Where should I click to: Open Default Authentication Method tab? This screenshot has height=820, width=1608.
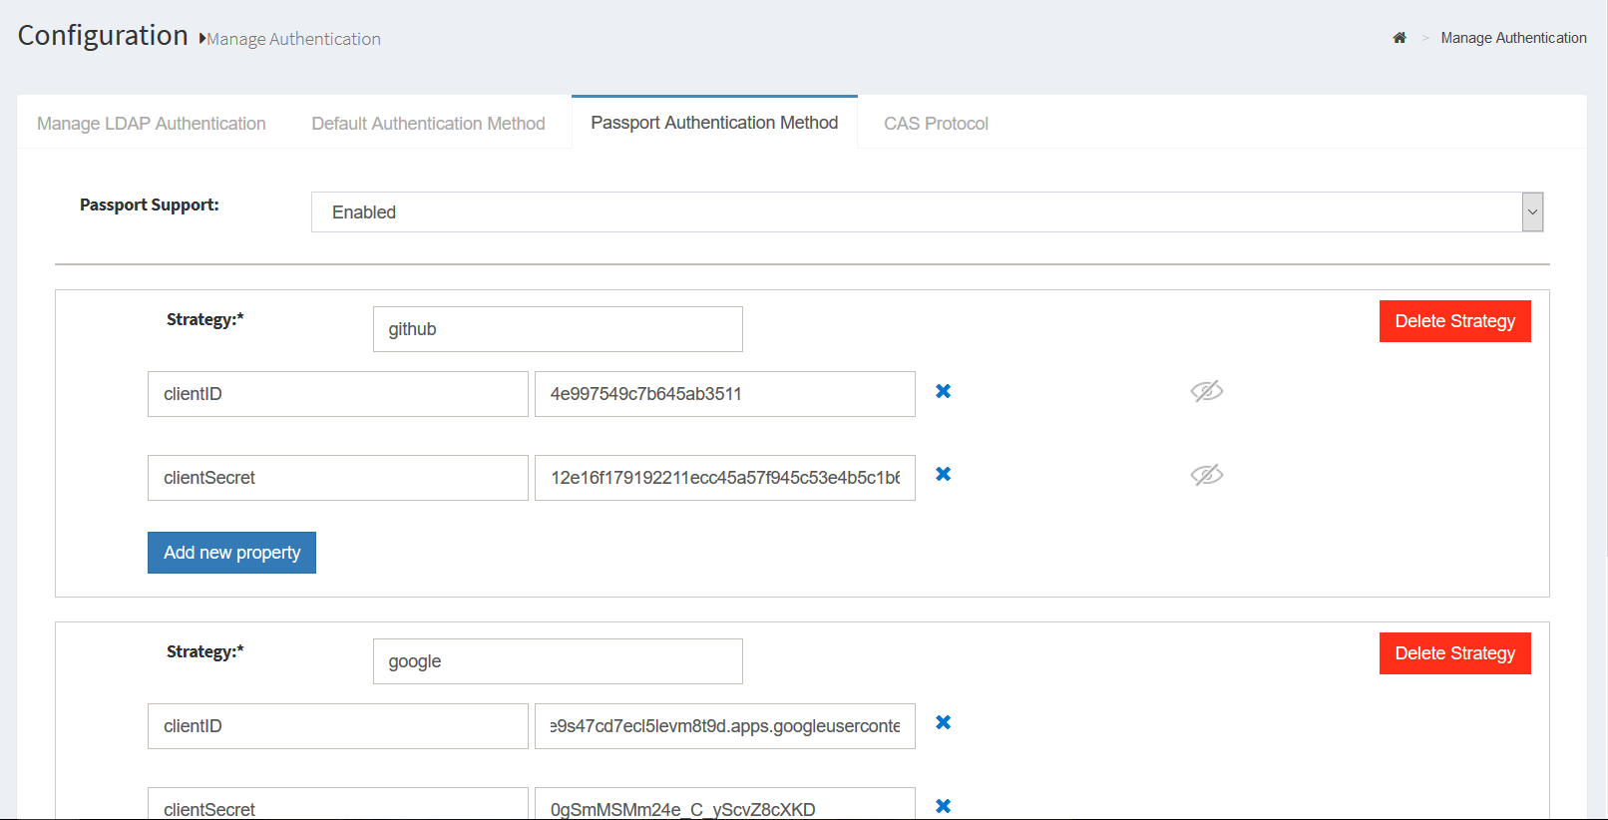click(428, 124)
